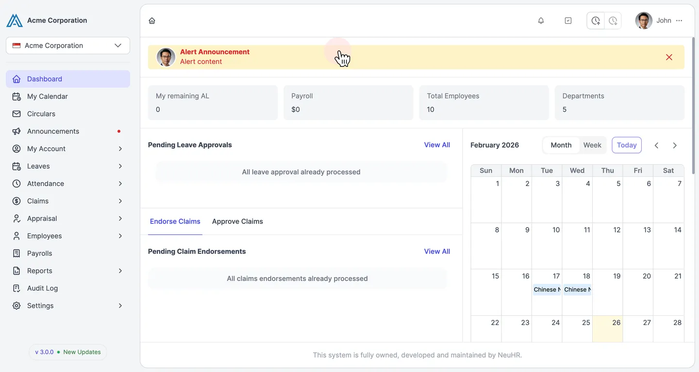699x372 pixels.
Task: Click the Payroll $0 card
Action: [349, 103]
